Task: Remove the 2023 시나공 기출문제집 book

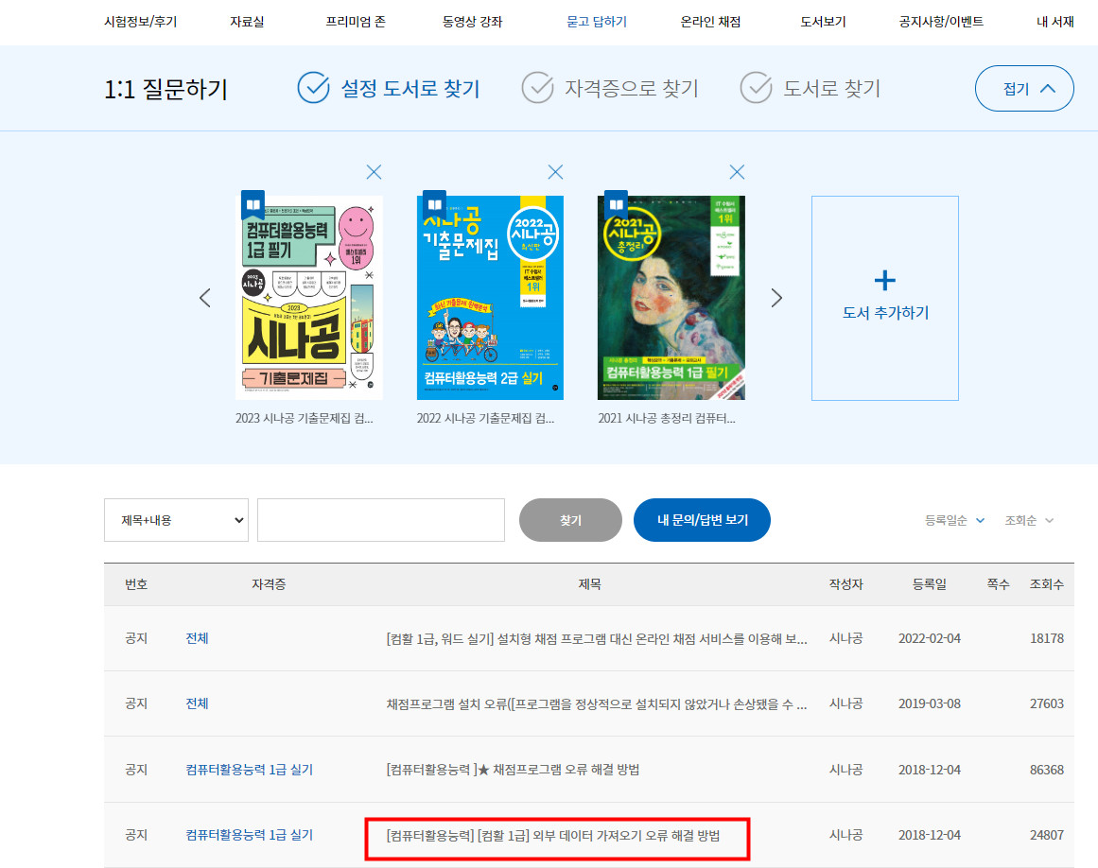Action: [x=374, y=172]
